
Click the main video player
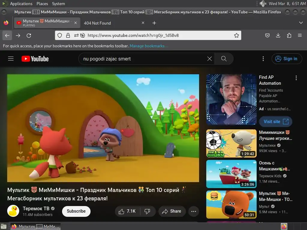(103, 128)
